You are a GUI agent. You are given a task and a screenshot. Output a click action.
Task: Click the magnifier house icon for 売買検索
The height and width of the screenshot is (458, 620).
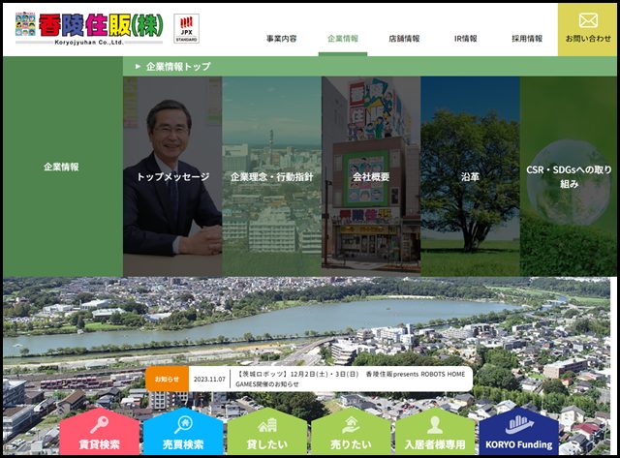(x=183, y=425)
